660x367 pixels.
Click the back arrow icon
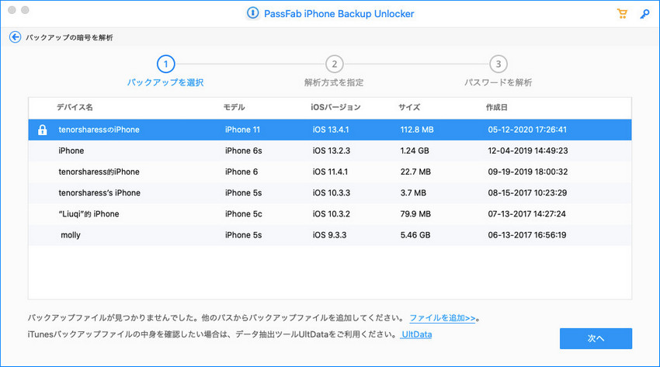click(15, 37)
